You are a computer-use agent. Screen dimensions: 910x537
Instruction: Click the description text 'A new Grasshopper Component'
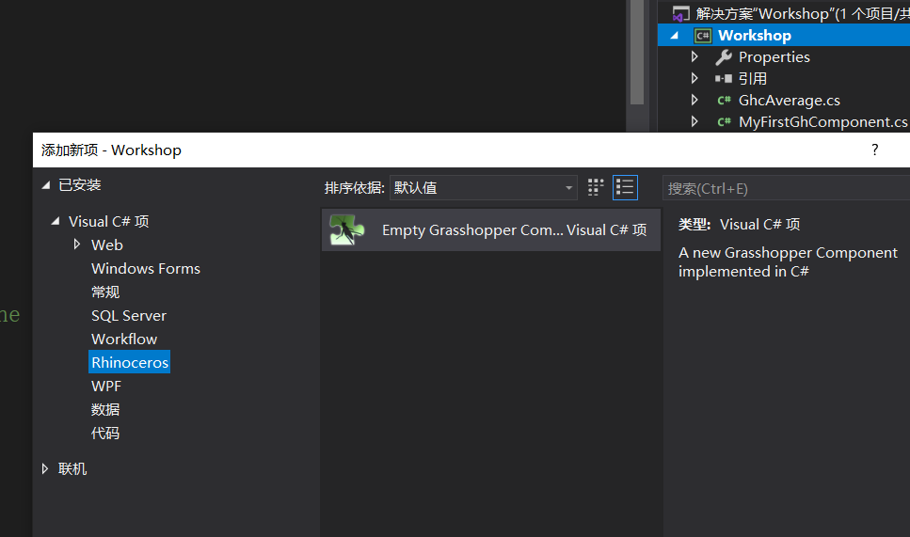pyautogui.click(x=788, y=253)
